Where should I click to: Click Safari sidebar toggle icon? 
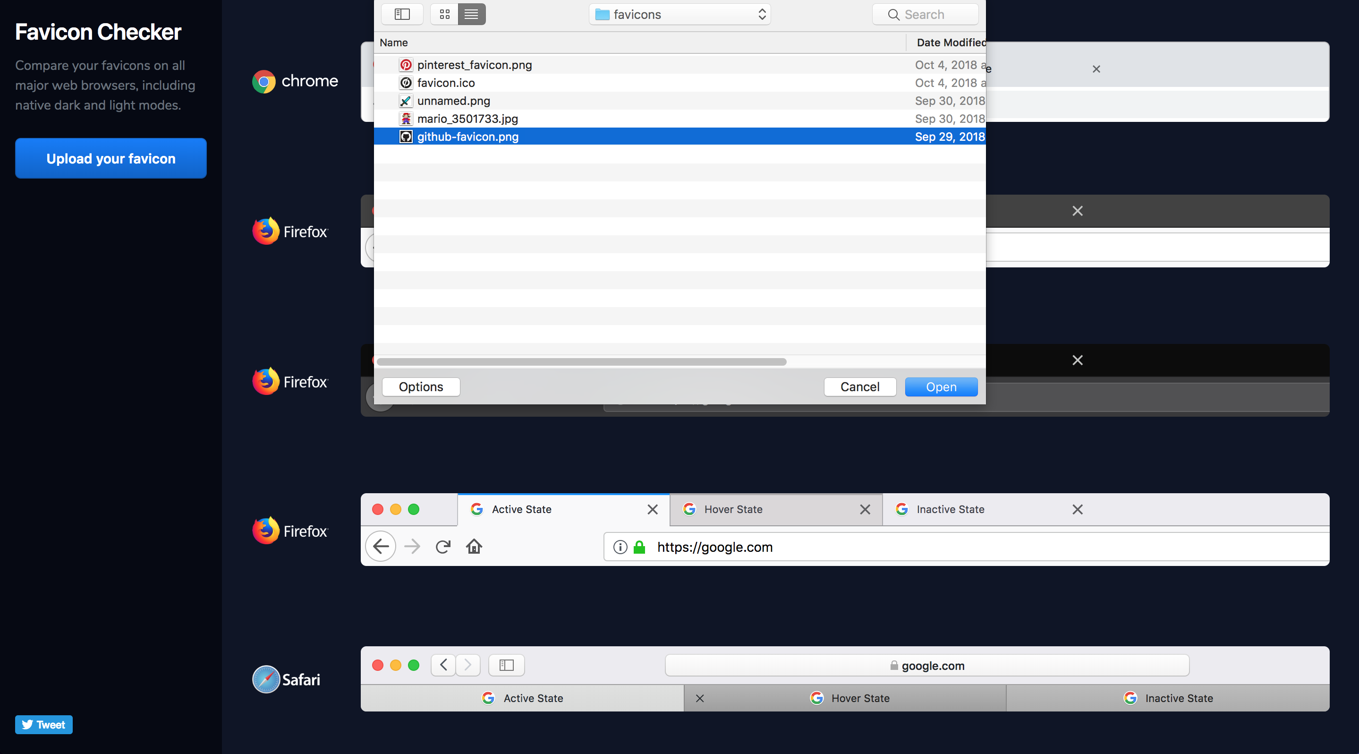tap(506, 665)
